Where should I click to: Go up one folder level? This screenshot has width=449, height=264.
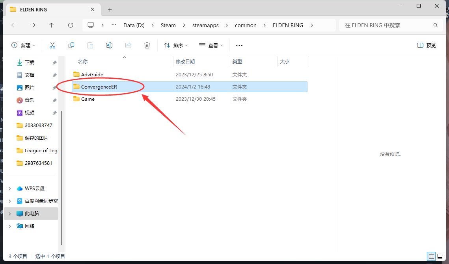52,25
